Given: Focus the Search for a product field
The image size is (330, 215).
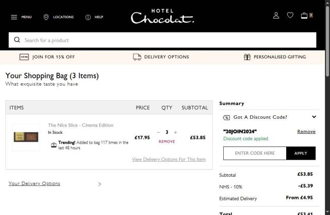Looking at the screenshot, I should 162,40.
